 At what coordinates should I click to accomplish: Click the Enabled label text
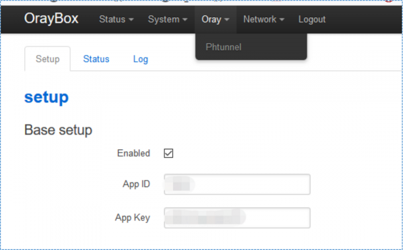coord(134,153)
